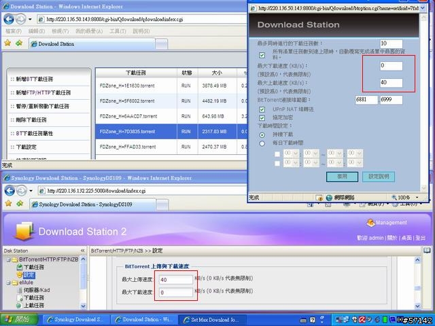Open Favorites star in Synology browser window

pos(8,204)
